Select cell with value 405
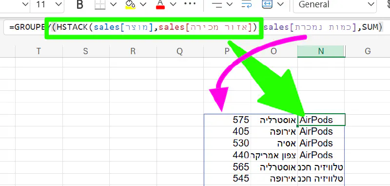Image resolution: width=390 pixels, height=186 pixels. (x=227, y=131)
